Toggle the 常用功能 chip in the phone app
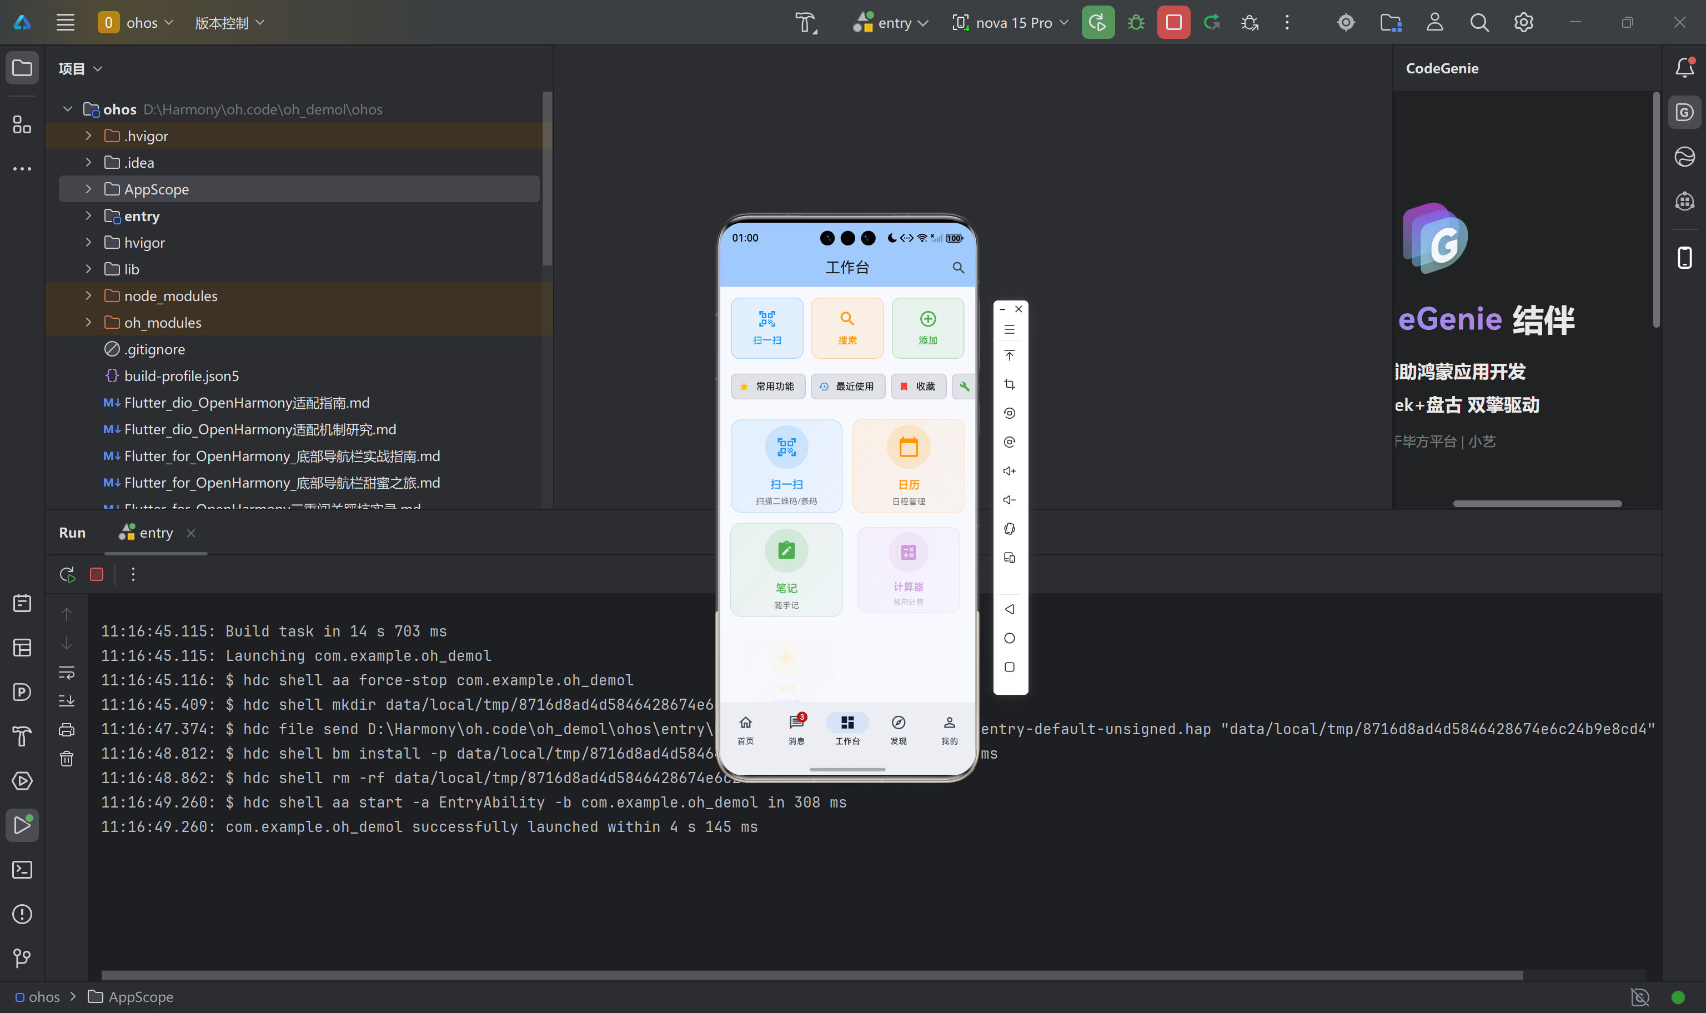1706x1013 pixels. [767, 387]
